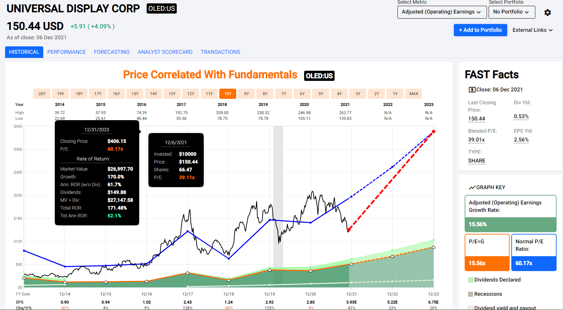The height and width of the screenshot is (310, 563).
Task: Open the settings gear menu
Action: click(547, 12)
